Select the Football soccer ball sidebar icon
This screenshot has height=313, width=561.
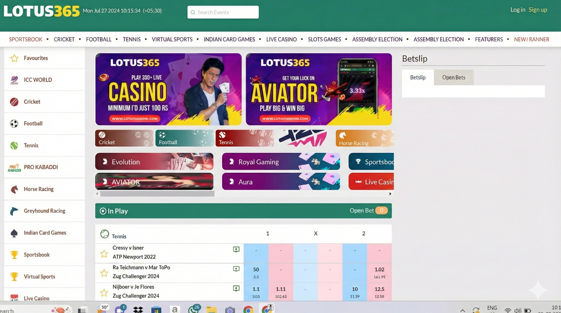point(14,124)
